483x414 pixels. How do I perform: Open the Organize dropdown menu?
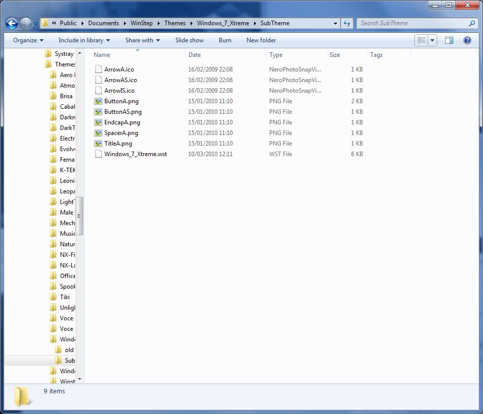[28, 40]
